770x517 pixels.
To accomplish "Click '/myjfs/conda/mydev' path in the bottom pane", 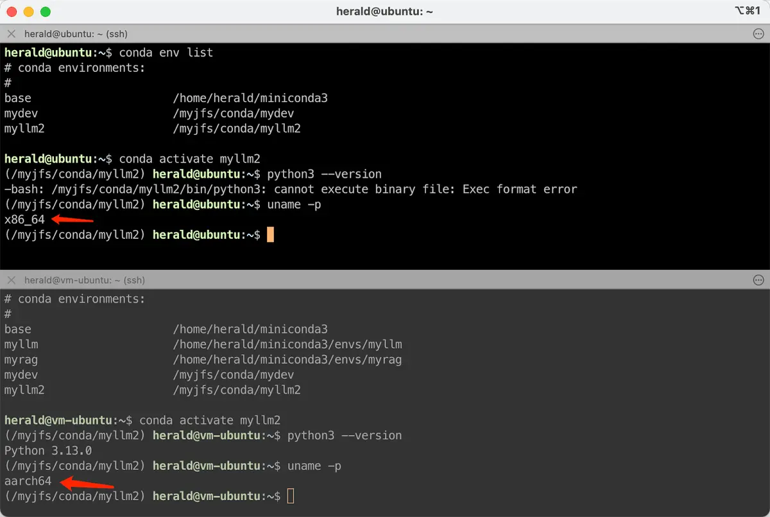I will (x=234, y=374).
